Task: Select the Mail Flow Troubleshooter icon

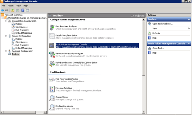Action: point(52,80)
